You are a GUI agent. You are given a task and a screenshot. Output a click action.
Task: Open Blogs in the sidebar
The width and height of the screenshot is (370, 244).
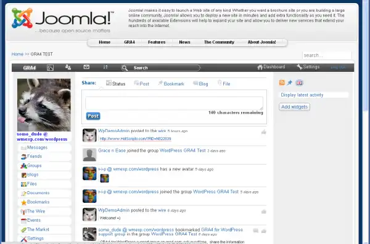pos(44,175)
